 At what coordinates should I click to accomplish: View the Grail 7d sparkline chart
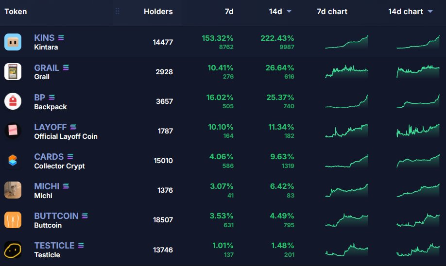click(x=346, y=72)
